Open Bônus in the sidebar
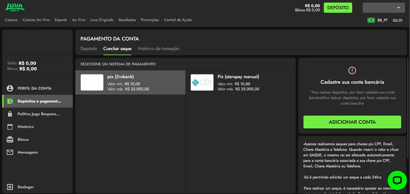The height and width of the screenshot is (194, 410). click(37, 140)
